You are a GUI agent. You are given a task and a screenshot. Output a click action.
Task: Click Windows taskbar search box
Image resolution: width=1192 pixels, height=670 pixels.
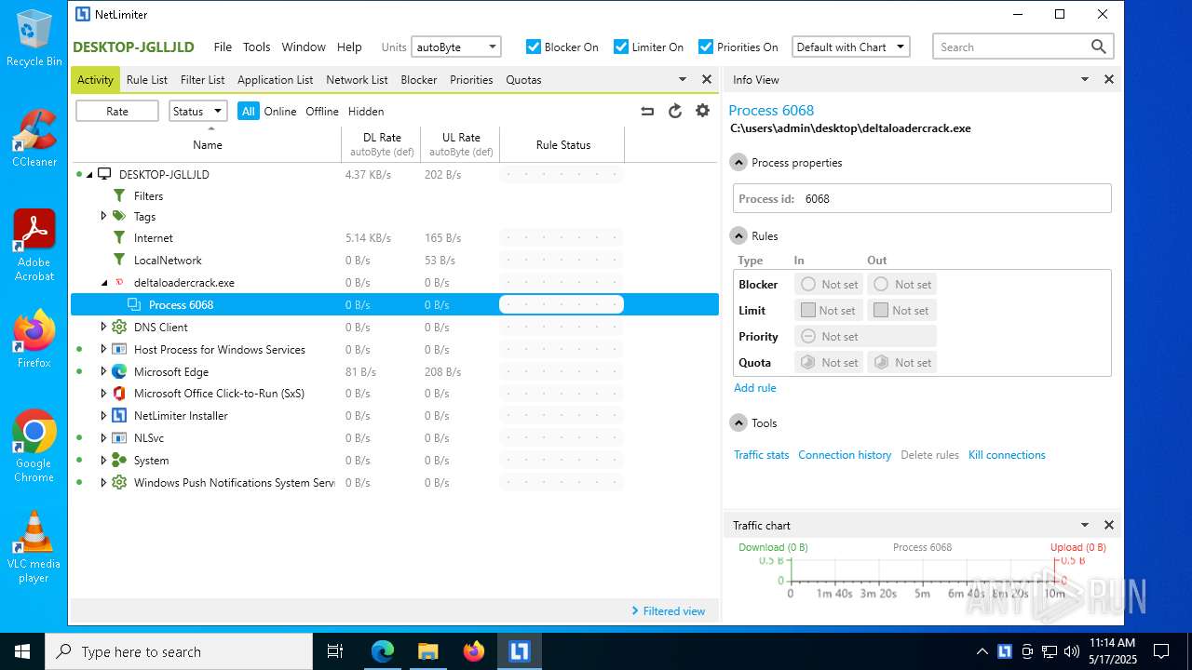pyautogui.click(x=179, y=651)
